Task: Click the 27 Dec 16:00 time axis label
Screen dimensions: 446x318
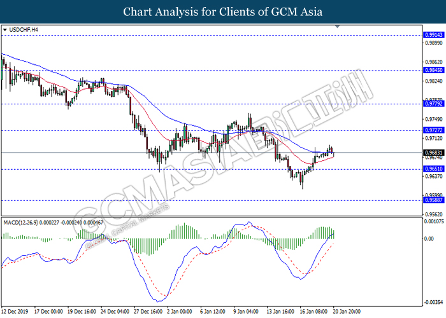Action: (x=147, y=312)
